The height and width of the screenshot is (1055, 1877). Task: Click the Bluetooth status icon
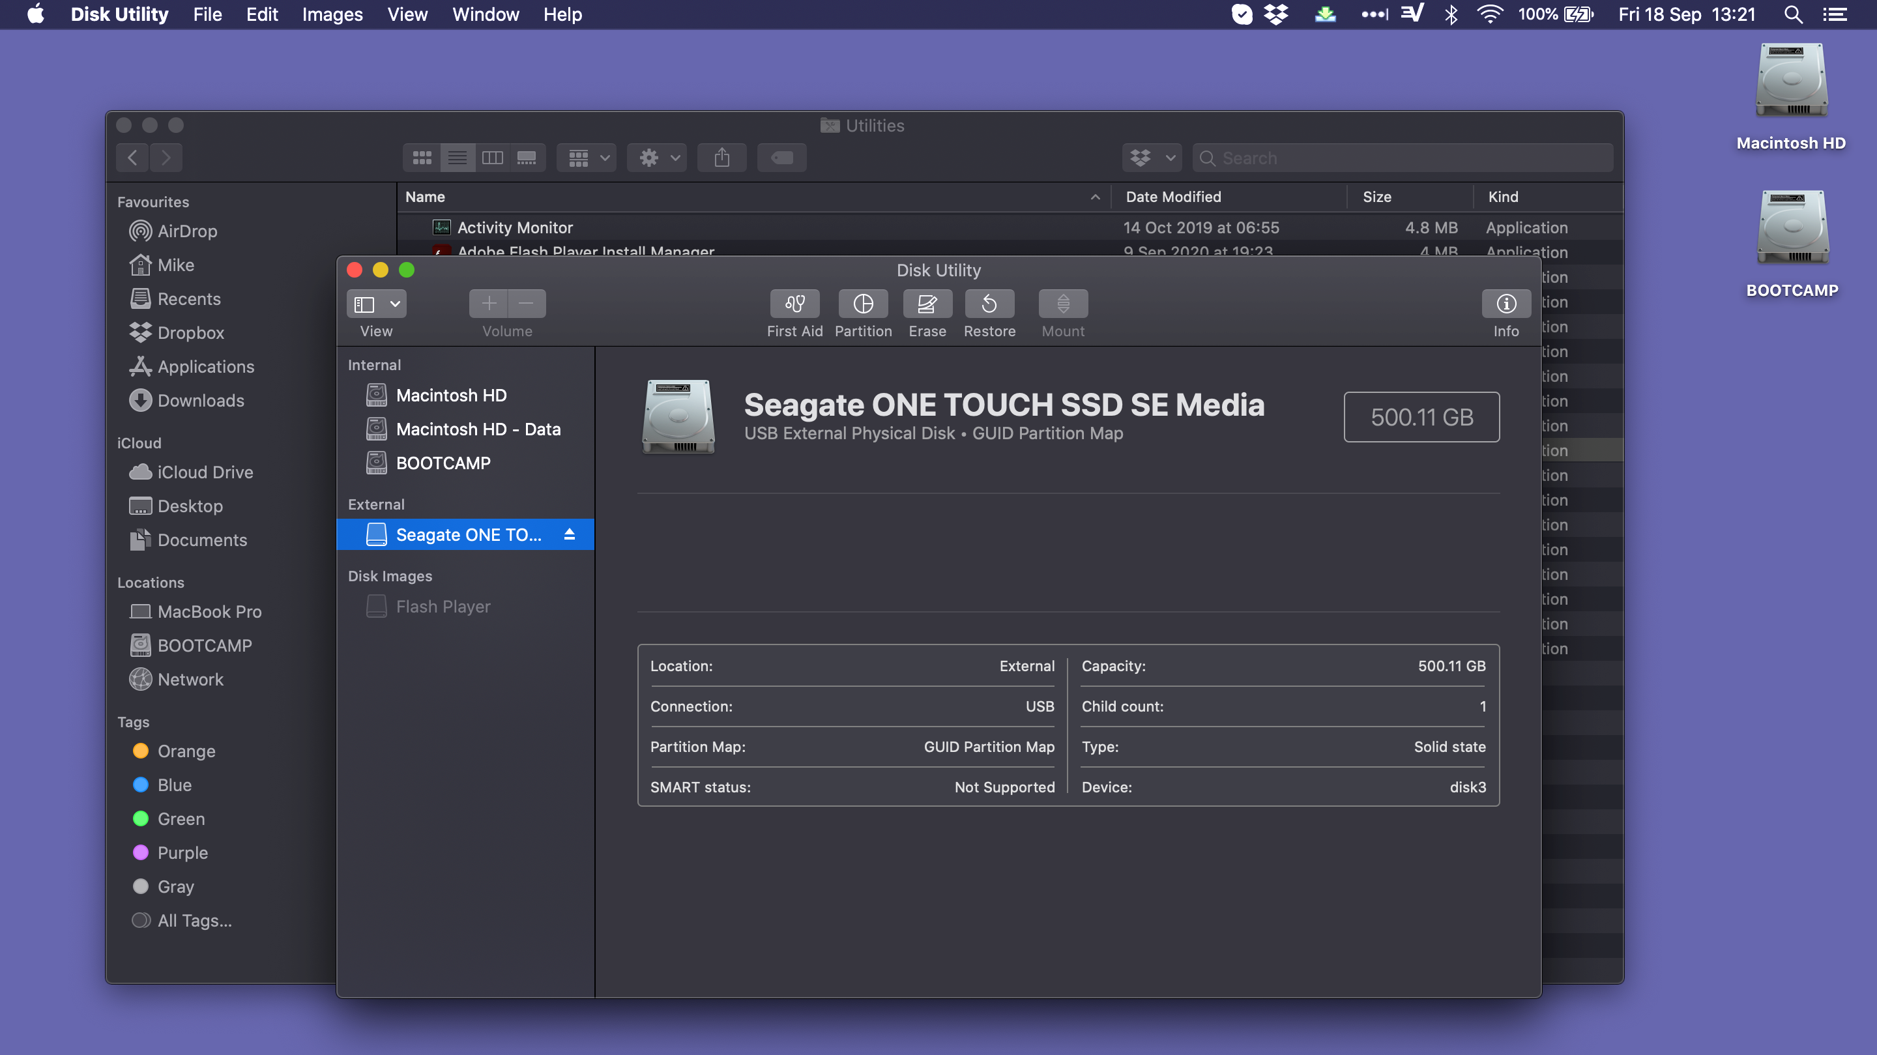[1451, 14]
